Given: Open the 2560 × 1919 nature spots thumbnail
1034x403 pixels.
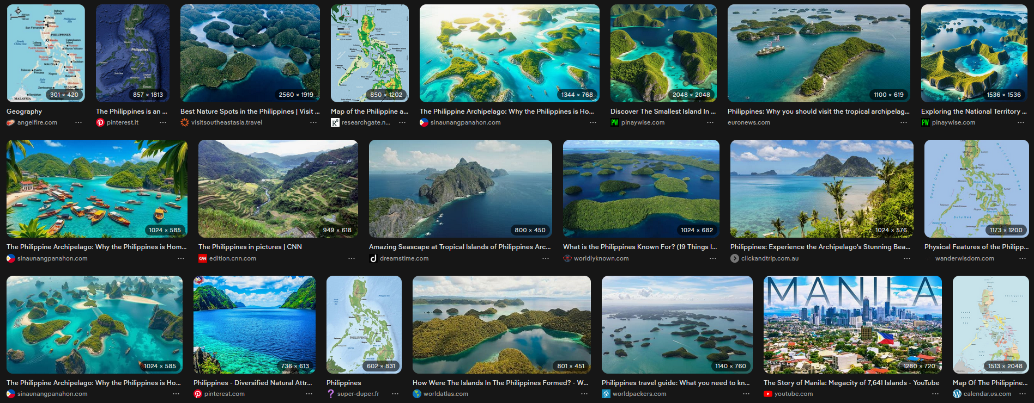Looking at the screenshot, I should (250, 53).
